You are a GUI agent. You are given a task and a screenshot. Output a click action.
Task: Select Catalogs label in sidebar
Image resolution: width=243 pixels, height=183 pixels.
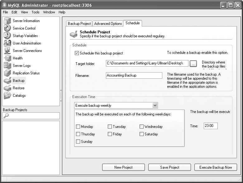pos(19,96)
